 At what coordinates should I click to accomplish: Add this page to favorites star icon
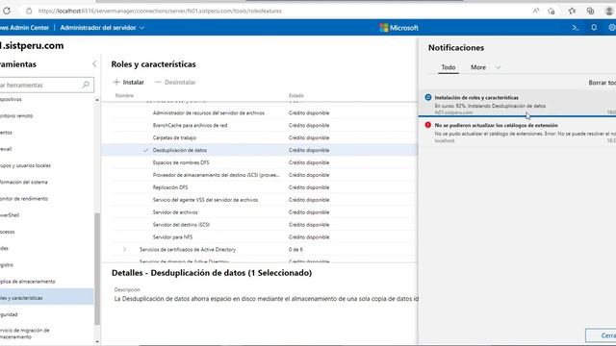pyautogui.click(x=552, y=11)
